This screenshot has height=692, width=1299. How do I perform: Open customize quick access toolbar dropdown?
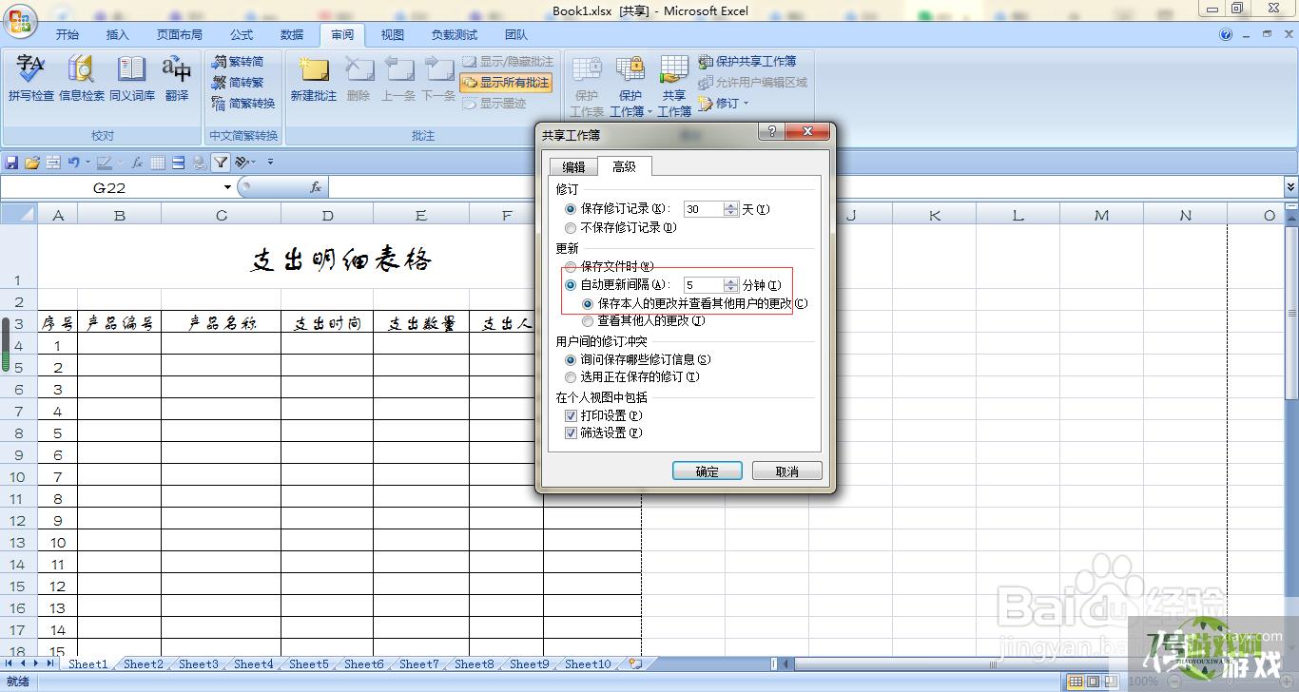[x=270, y=163]
